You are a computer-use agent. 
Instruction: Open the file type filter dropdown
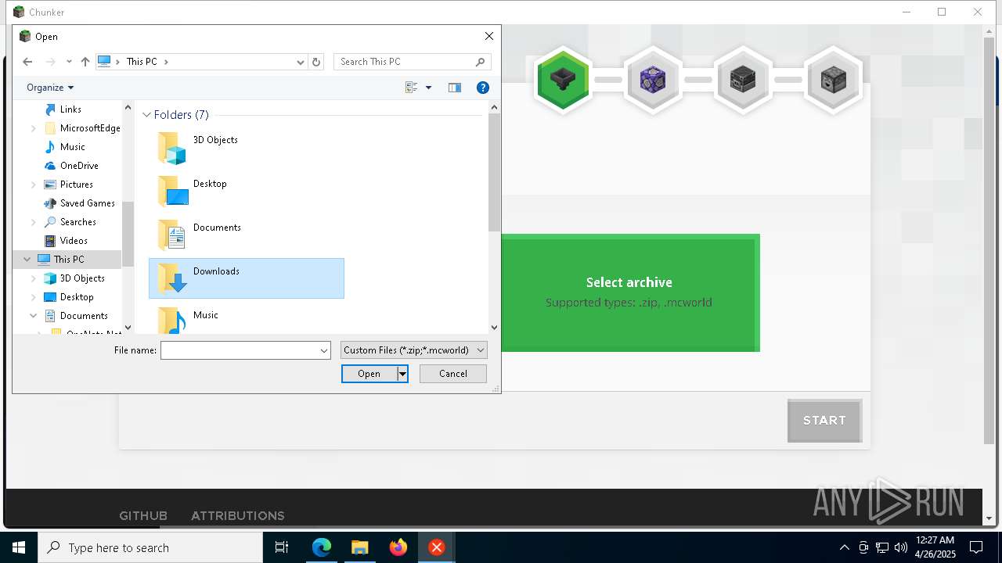click(x=414, y=350)
